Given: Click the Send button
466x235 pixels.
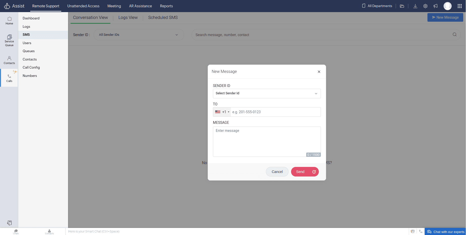Looking at the screenshot, I should pos(300,172).
